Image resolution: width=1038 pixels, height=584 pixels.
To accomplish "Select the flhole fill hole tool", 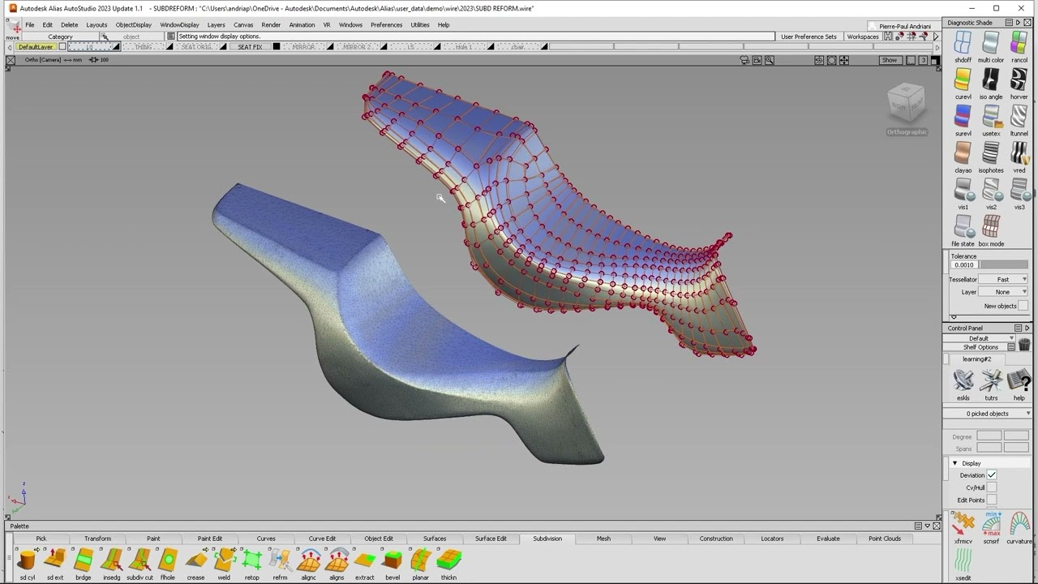I will 168,560.
